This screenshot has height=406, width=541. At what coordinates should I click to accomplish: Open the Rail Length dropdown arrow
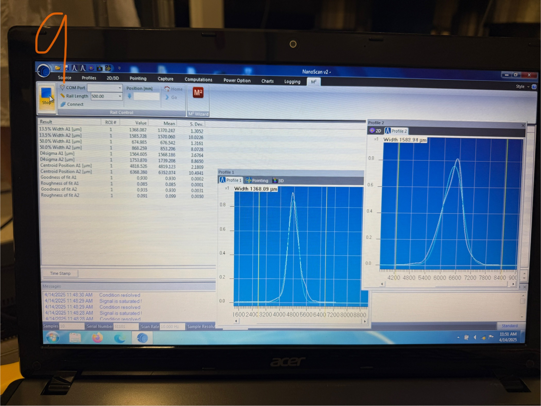120,96
